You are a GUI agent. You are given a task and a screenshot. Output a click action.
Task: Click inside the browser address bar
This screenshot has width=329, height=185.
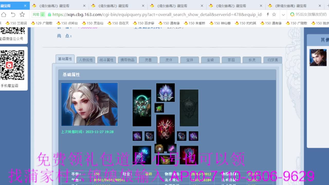(x=154, y=15)
